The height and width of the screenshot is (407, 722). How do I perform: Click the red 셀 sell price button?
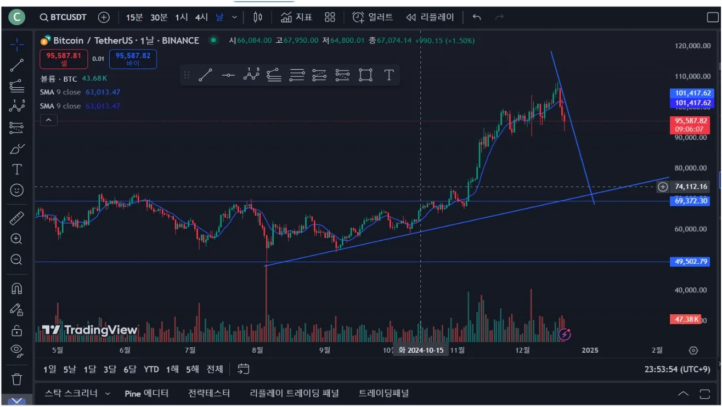(64, 59)
